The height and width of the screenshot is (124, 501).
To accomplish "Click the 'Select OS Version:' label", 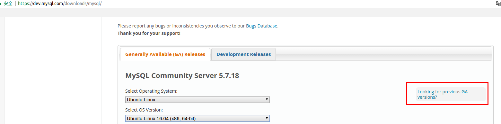I will (x=144, y=110).
